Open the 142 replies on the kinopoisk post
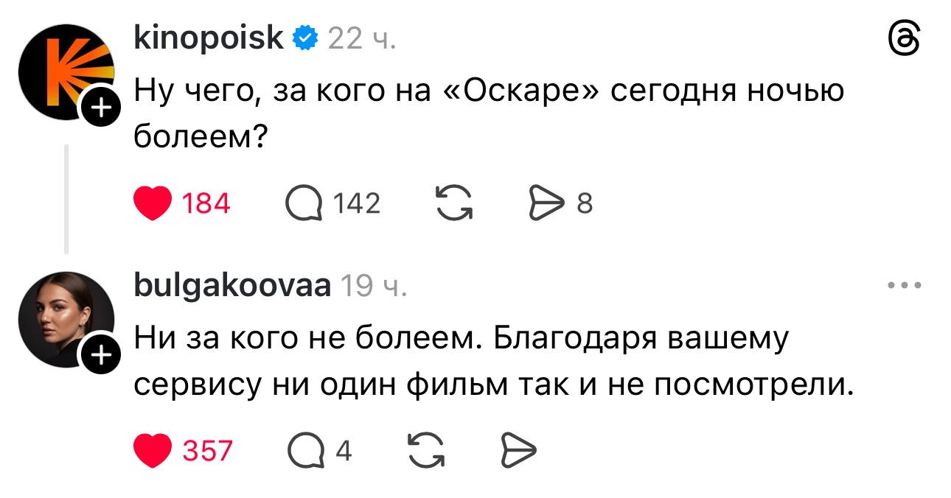Screen dimensions: 951x498 [x=304, y=203]
